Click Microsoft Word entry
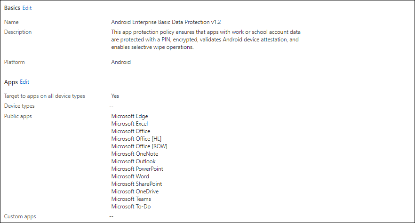The width and height of the screenshot is (415, 223). pos(130,176)
